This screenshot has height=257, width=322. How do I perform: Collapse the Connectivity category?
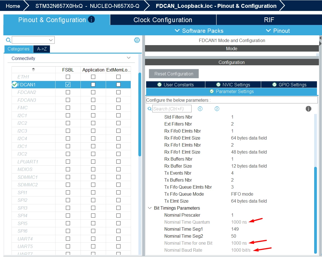[x=128, y=58]
